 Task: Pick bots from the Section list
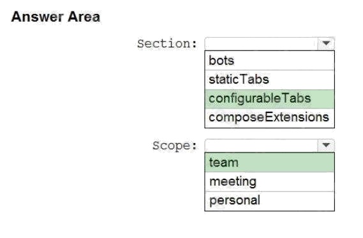point(269,61)
